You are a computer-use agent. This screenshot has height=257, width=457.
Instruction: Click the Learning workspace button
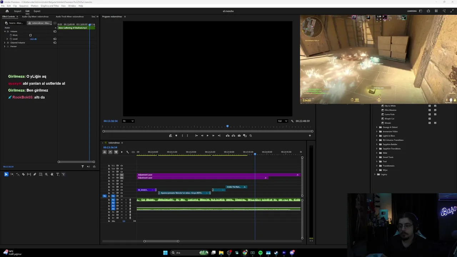point(412,11)
